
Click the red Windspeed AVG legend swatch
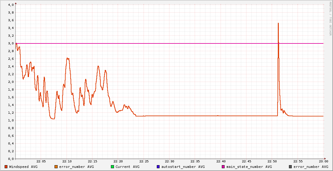[x=6, y=167]
